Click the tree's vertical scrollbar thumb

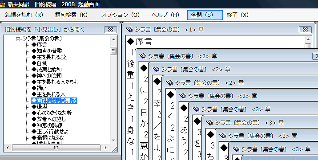(x=113, y=51)
